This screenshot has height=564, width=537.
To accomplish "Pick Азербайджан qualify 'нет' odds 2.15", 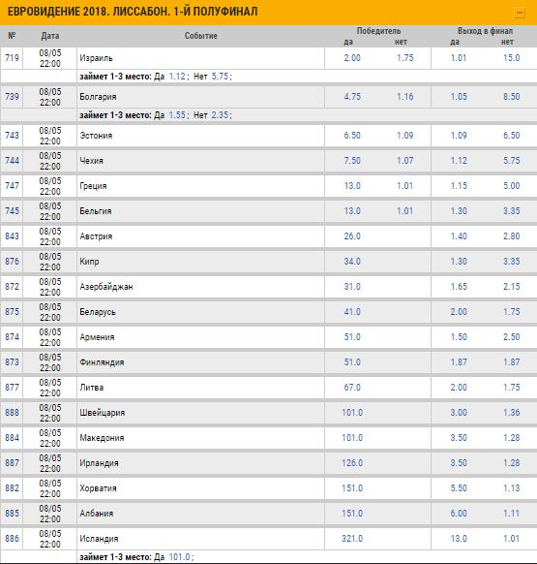I will pyautogui.click(x=511, y=287).
